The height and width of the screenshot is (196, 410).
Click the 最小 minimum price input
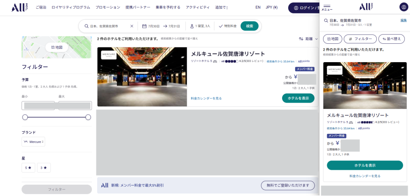click(x=38, y=106)
